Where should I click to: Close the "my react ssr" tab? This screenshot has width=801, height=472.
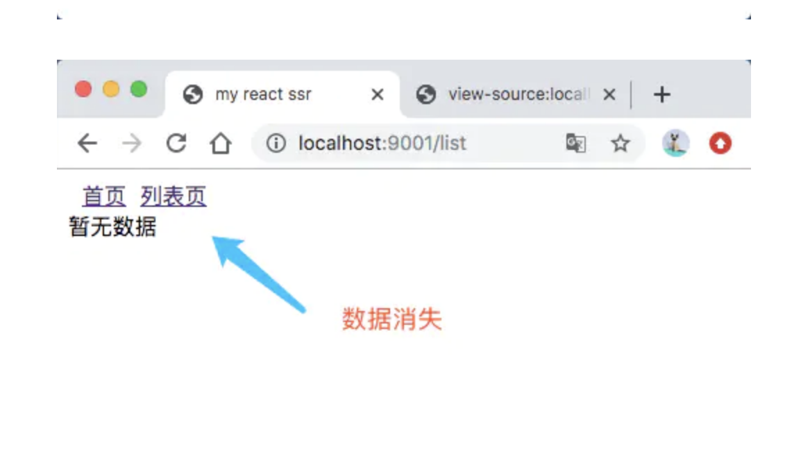pos(377,94)
